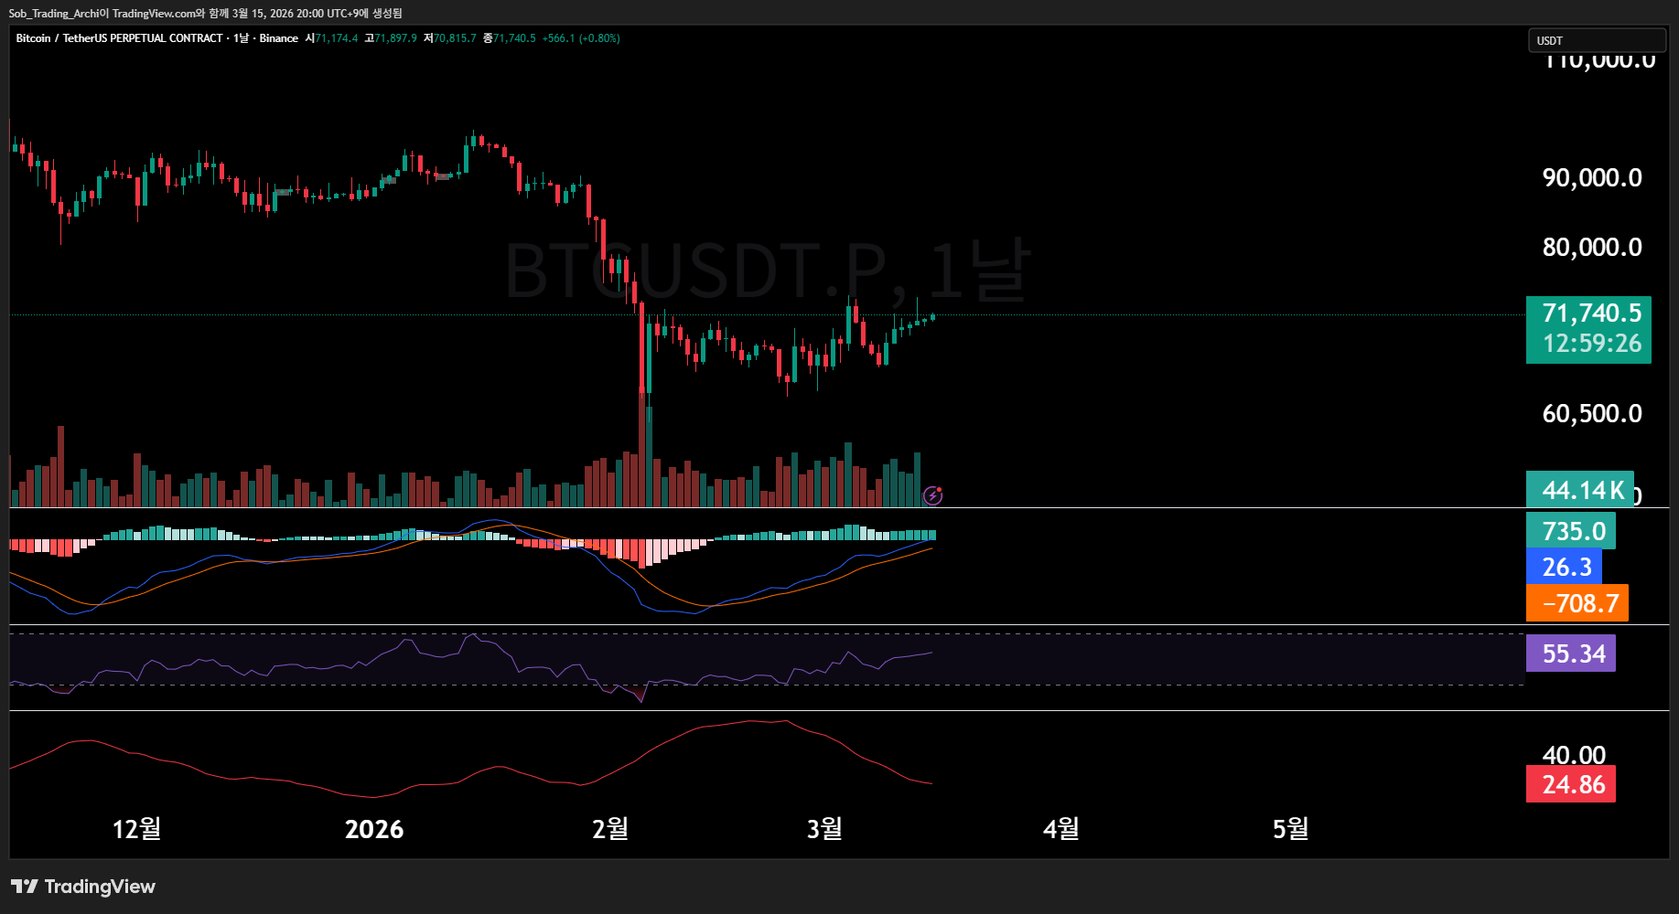
Task: Click the change value +566.1 (+0.80%)
Action: (581, 38)
